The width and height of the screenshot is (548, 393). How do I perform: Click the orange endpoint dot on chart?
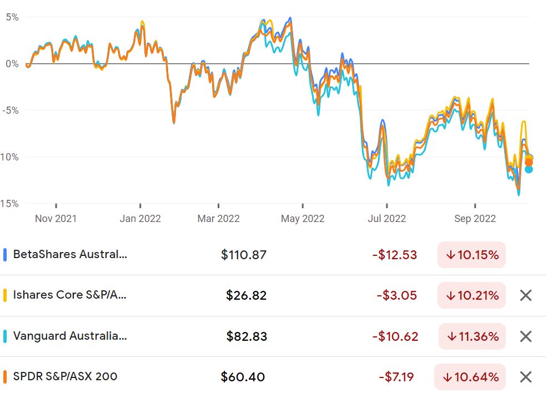(x=529, y=163)
